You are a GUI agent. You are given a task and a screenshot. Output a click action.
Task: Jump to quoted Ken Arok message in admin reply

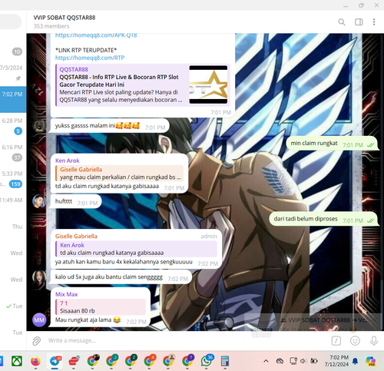(136, 249)
